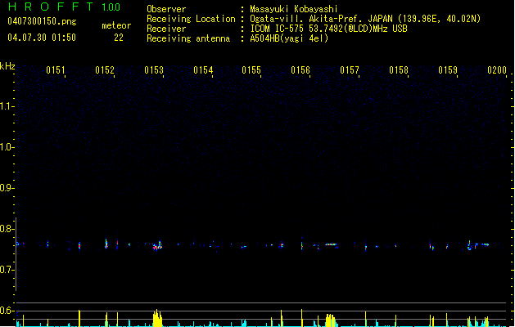Screen dimensions: 515x327
Task: Click the 0157 time marker
Action: tap(350, 70)
